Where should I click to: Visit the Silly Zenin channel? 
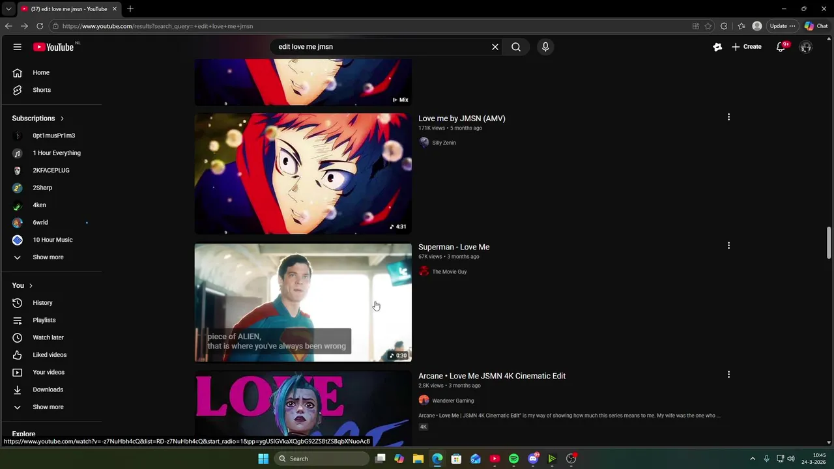click(444, 143)
